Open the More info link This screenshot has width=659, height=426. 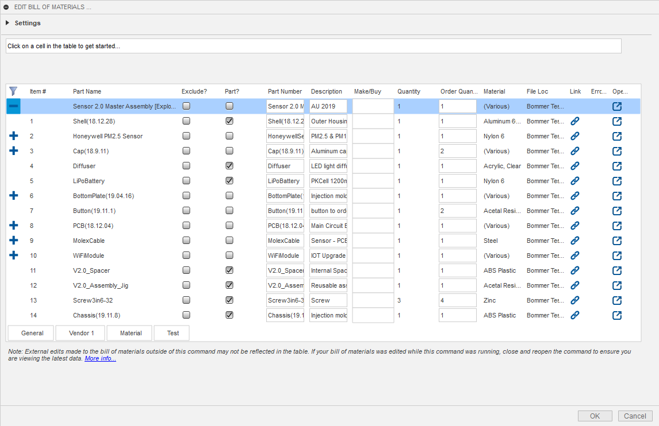100,358
